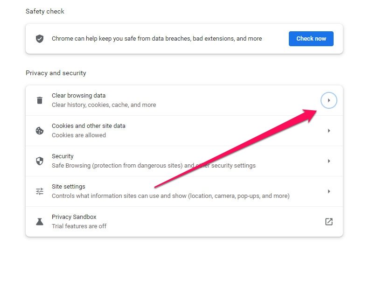This screenshot has width=391, height=288.
Task: Click the sliders icon beside Site settings
Action: click(40, 191)
